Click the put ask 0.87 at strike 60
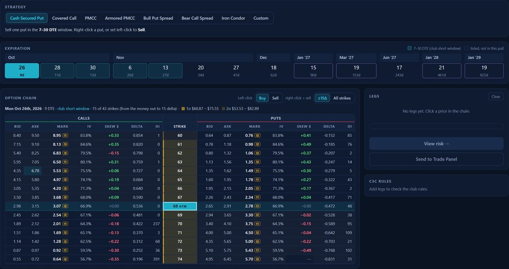 (227, 136)
